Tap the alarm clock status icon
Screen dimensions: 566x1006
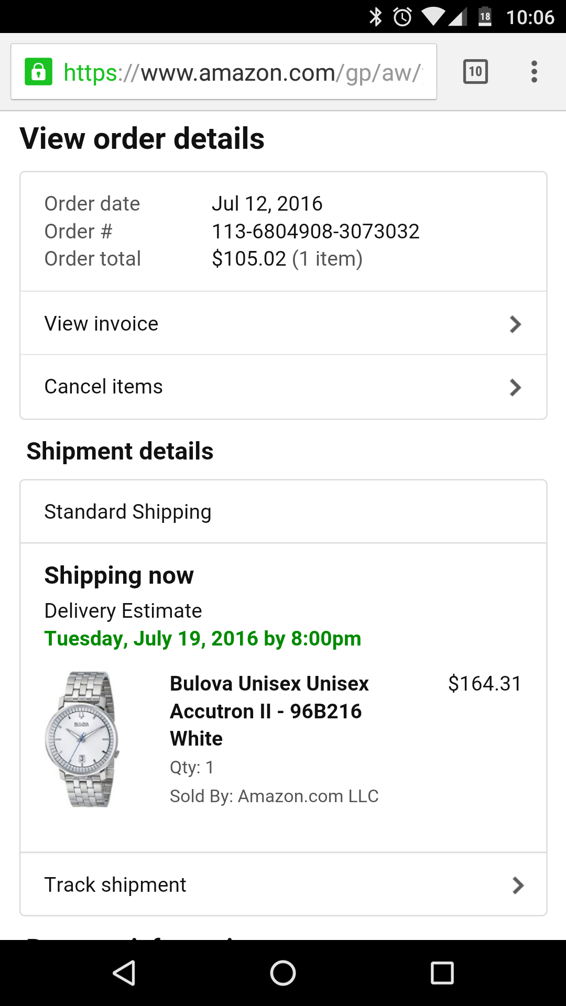tap(402, 17)
